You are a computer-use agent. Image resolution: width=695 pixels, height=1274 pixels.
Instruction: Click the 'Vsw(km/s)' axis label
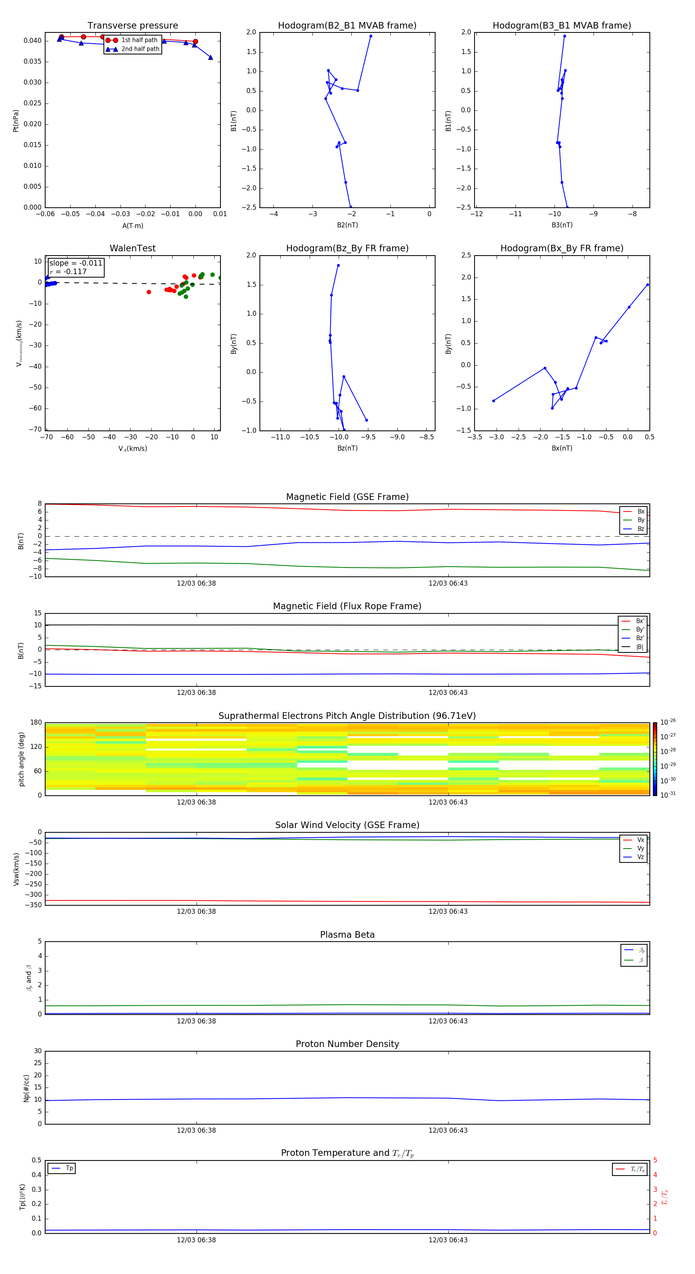click(x=16, y=869)
